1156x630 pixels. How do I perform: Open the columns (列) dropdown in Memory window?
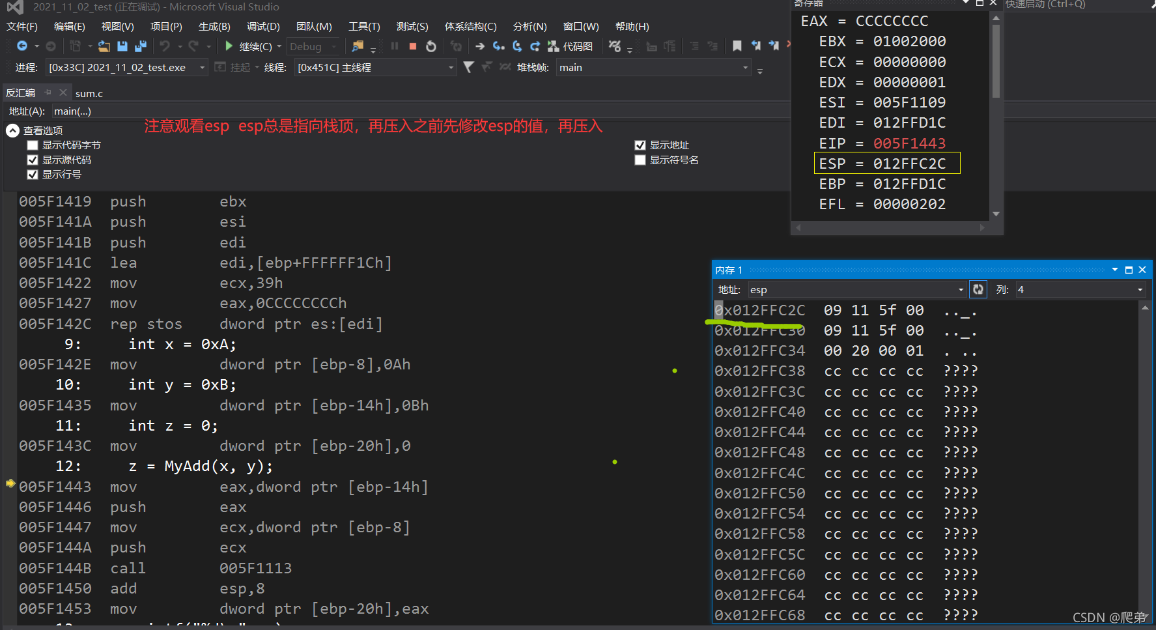(x=1080, y=289)
